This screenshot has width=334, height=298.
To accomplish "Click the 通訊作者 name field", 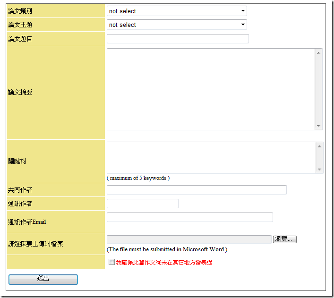I will pos(143,204).
